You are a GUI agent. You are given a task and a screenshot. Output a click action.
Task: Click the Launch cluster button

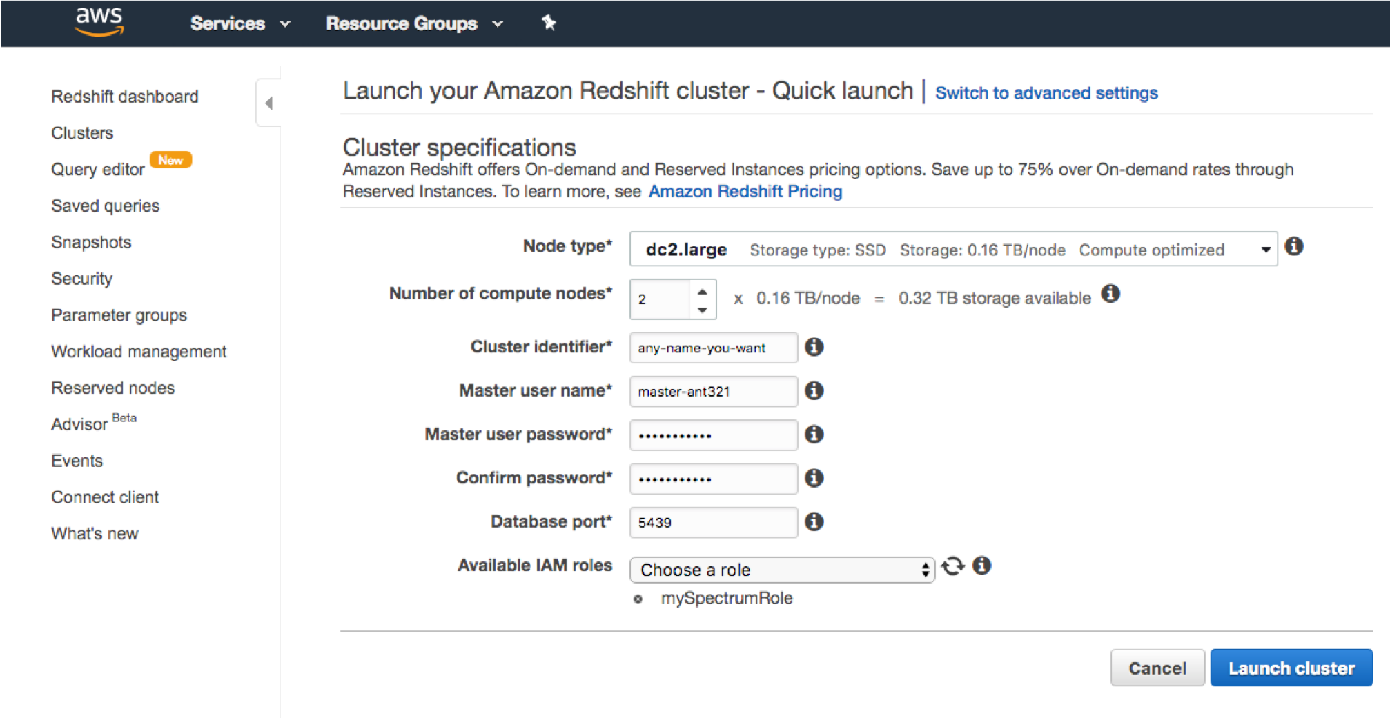coord(1291,668)
